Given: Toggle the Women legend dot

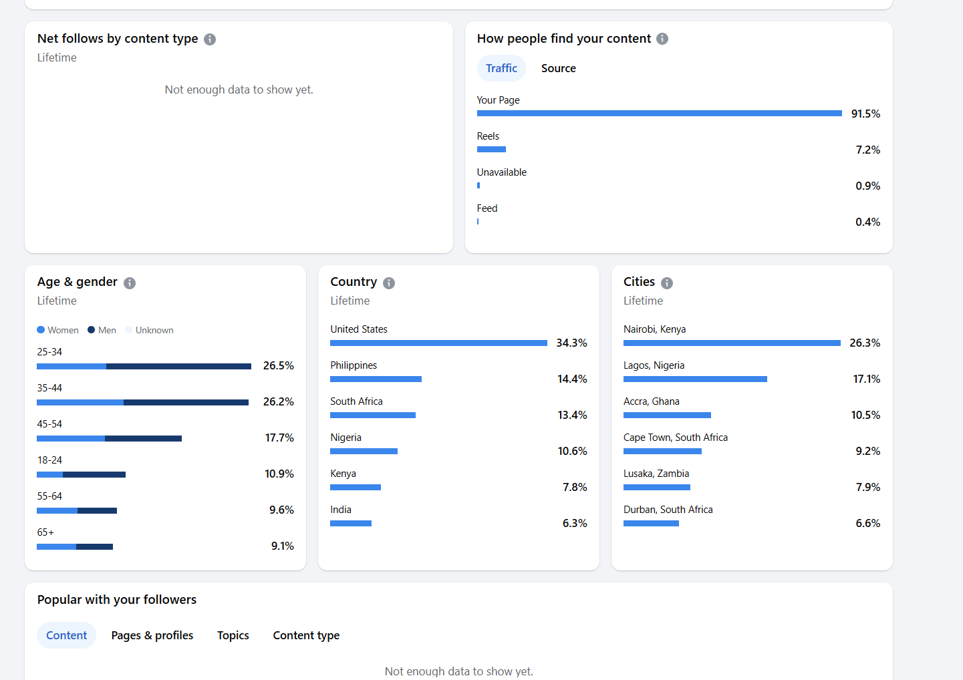Looking at the screenshot, I should tap(41, 330).
